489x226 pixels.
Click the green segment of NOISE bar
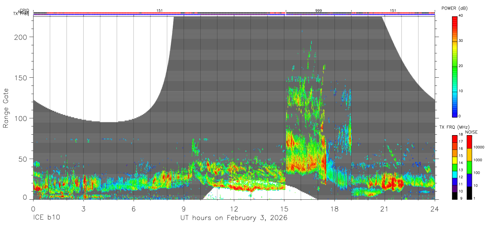click(469, 167)
